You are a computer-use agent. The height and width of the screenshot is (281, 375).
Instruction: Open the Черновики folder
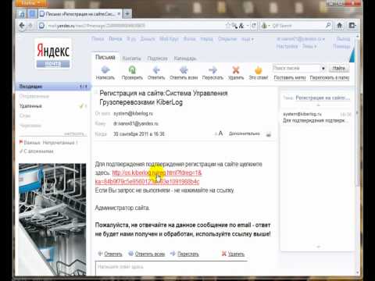click(x=30, y=126)
